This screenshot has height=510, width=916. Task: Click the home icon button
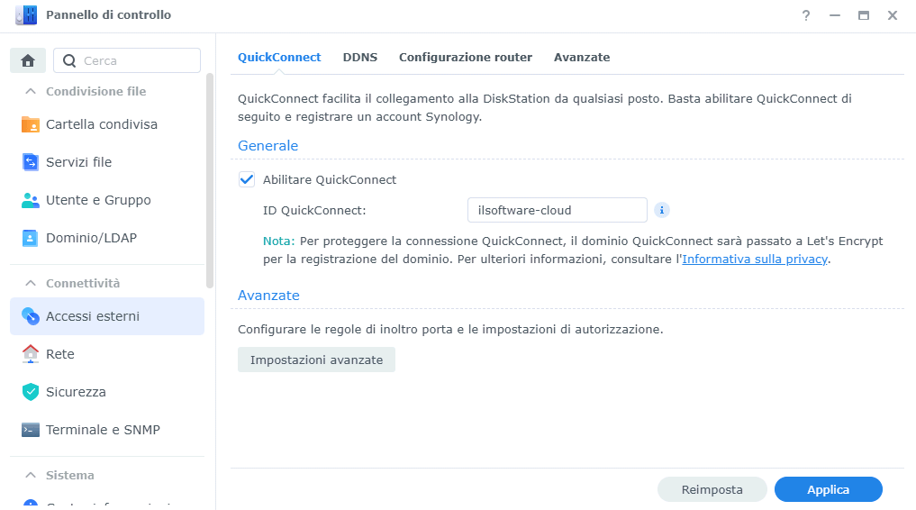(x=27, y=60)
